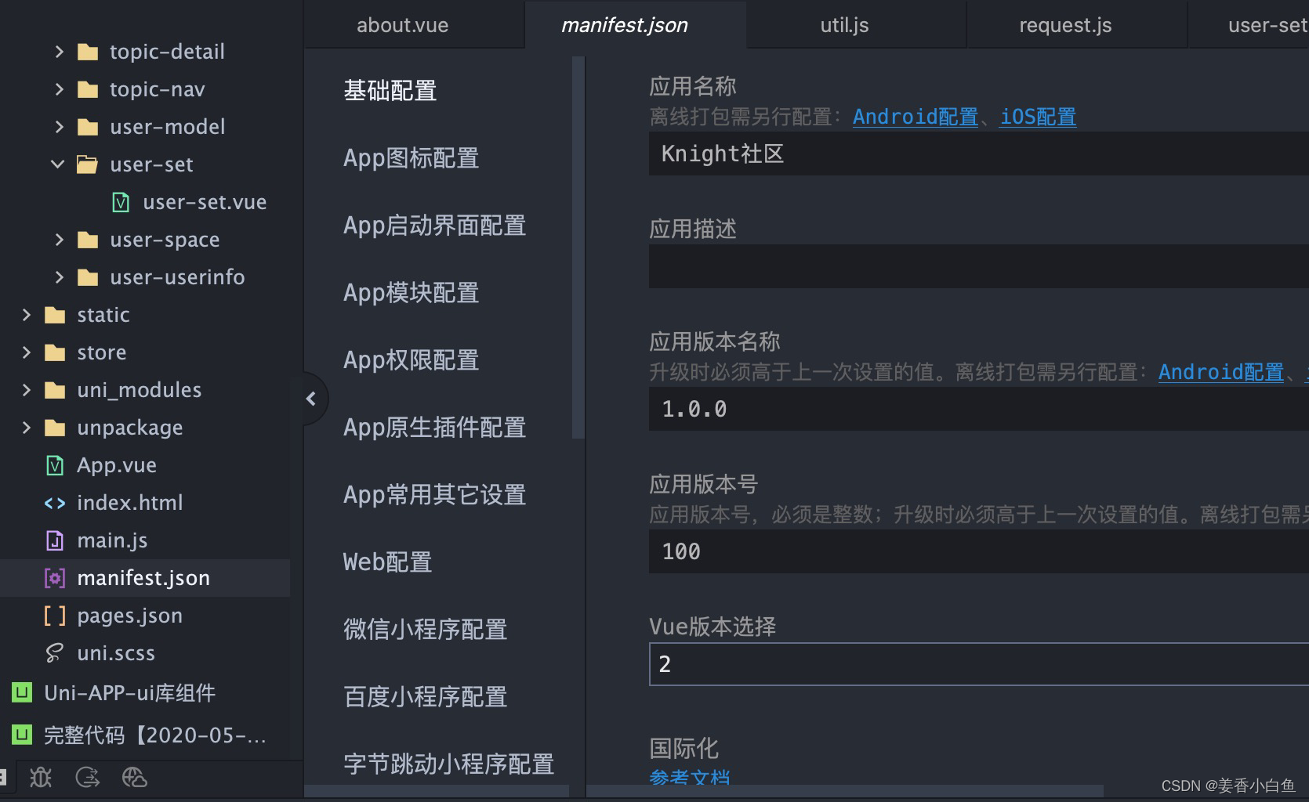Switch to the user-set tab

[x=1249, y=25]
